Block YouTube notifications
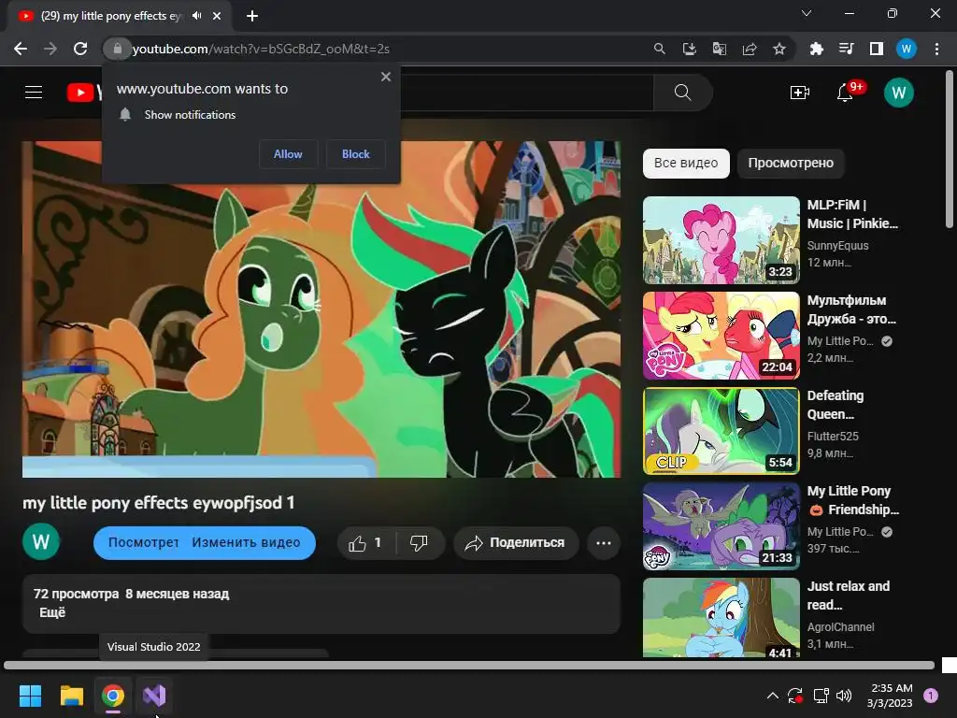 tap(356, 154)
